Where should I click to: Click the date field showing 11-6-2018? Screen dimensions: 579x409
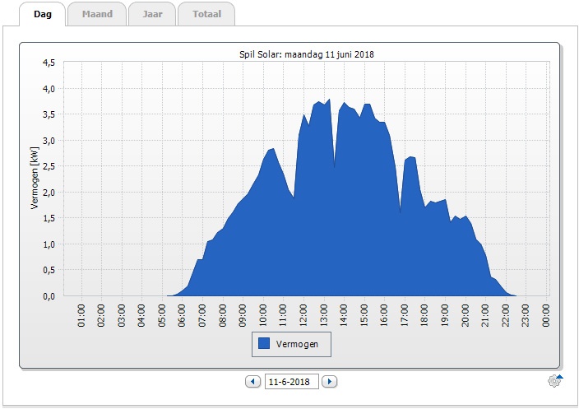tap(292, 382)
